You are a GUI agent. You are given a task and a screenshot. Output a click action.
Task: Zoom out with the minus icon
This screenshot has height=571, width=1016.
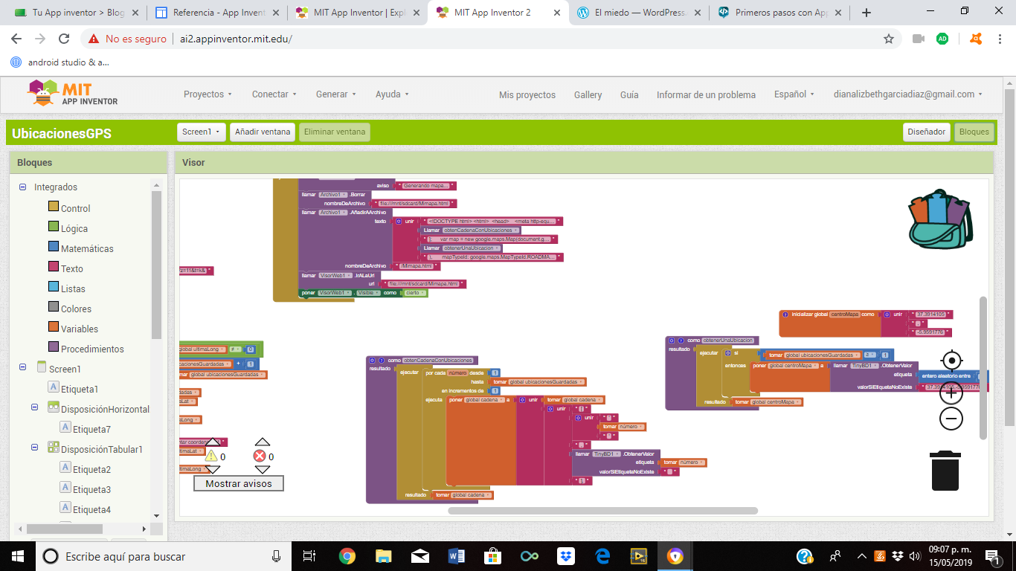tap(951, 419)
